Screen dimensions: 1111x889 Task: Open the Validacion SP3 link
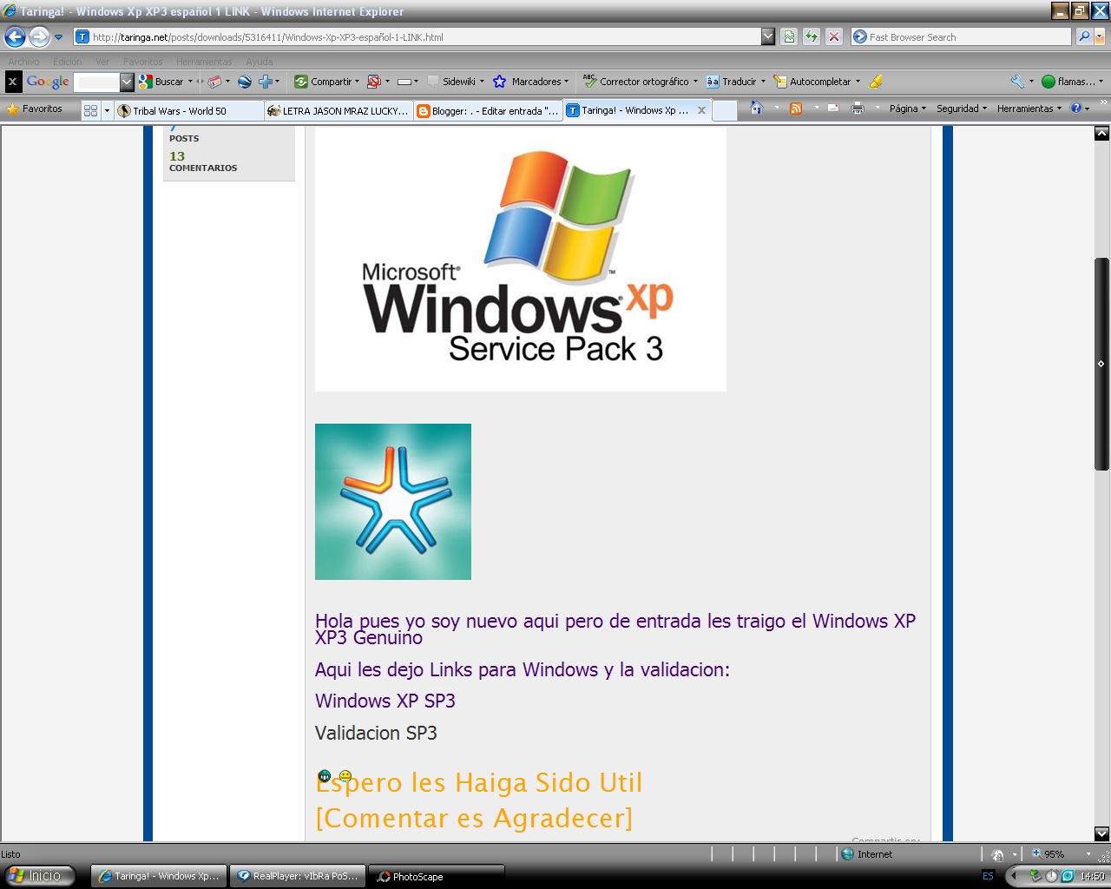[376, 733]
